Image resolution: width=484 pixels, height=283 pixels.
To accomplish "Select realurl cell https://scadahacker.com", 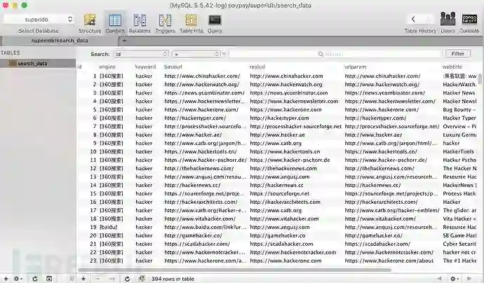I will (x=281, y=244).
